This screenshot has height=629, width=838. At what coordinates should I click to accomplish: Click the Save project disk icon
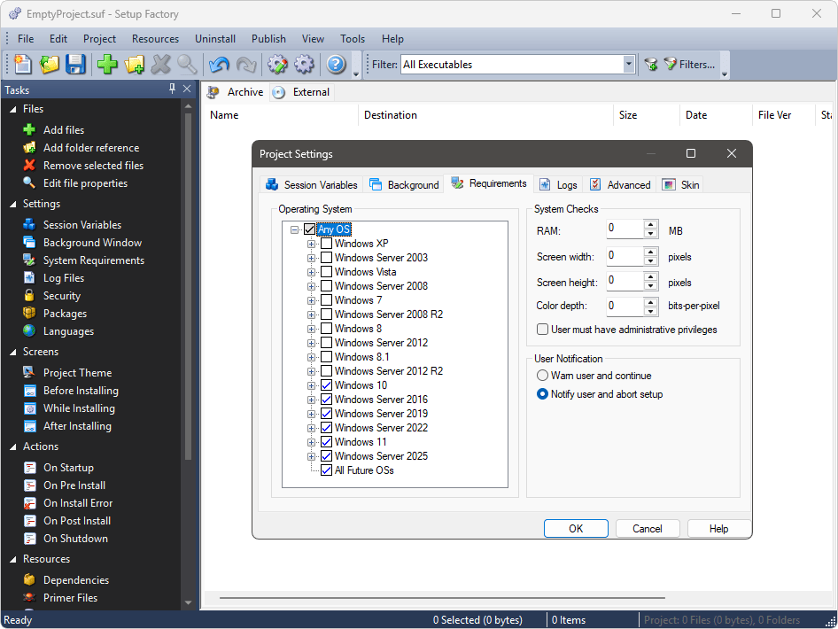[x=76, y=64]
